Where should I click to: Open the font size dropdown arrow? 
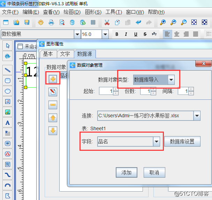click(x=105, y=34)
